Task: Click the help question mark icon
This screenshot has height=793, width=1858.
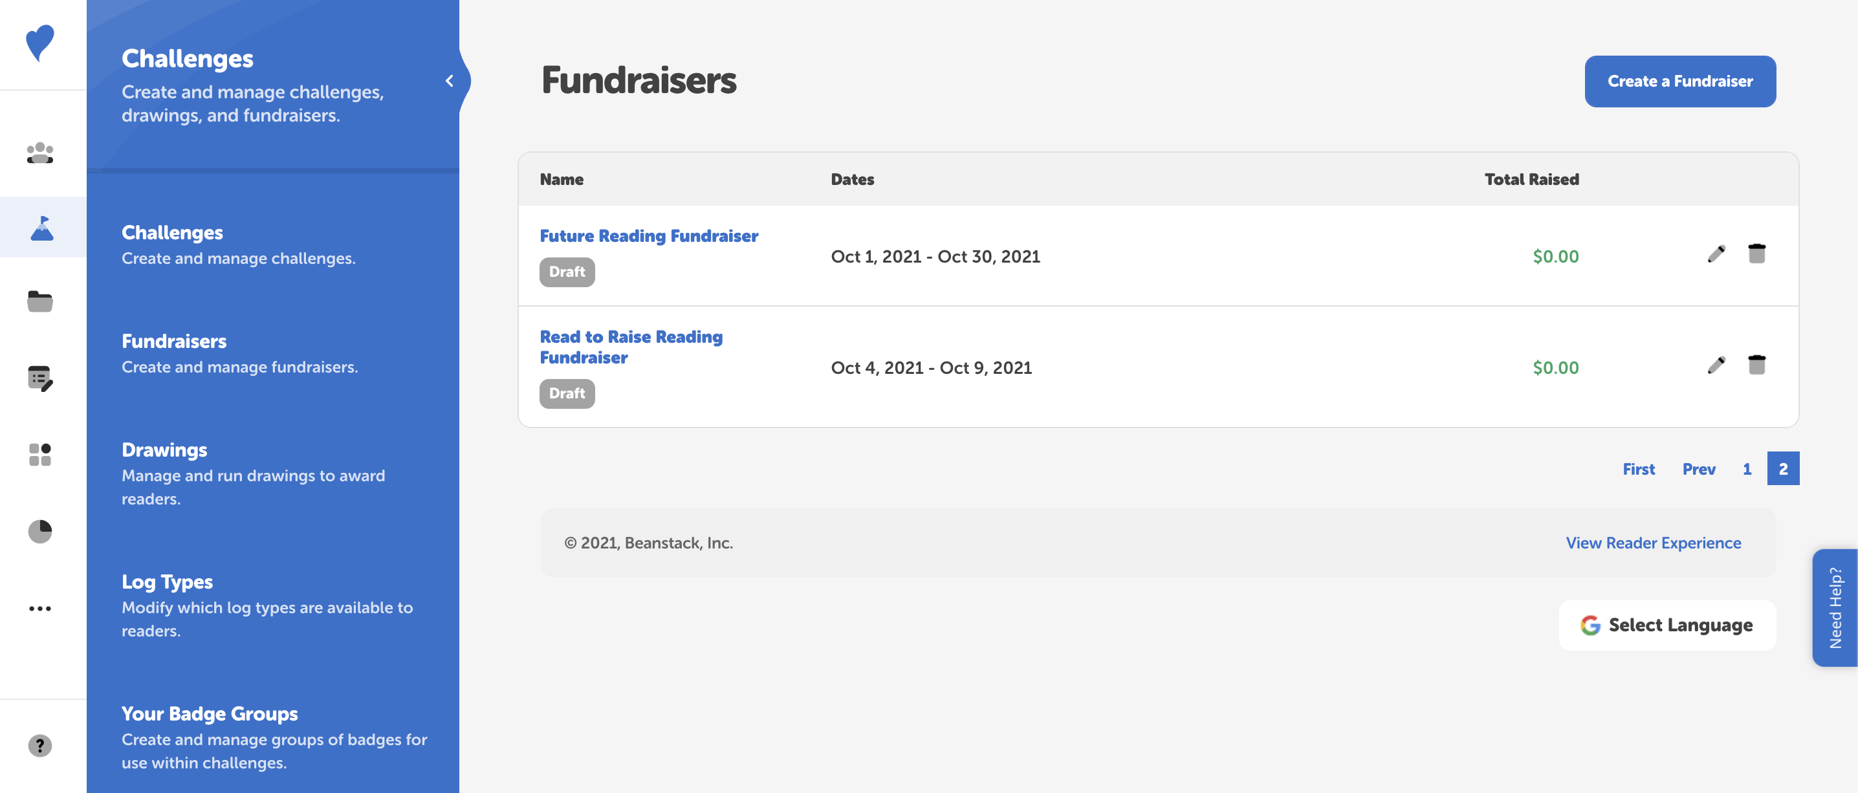Action: [41, 746]
